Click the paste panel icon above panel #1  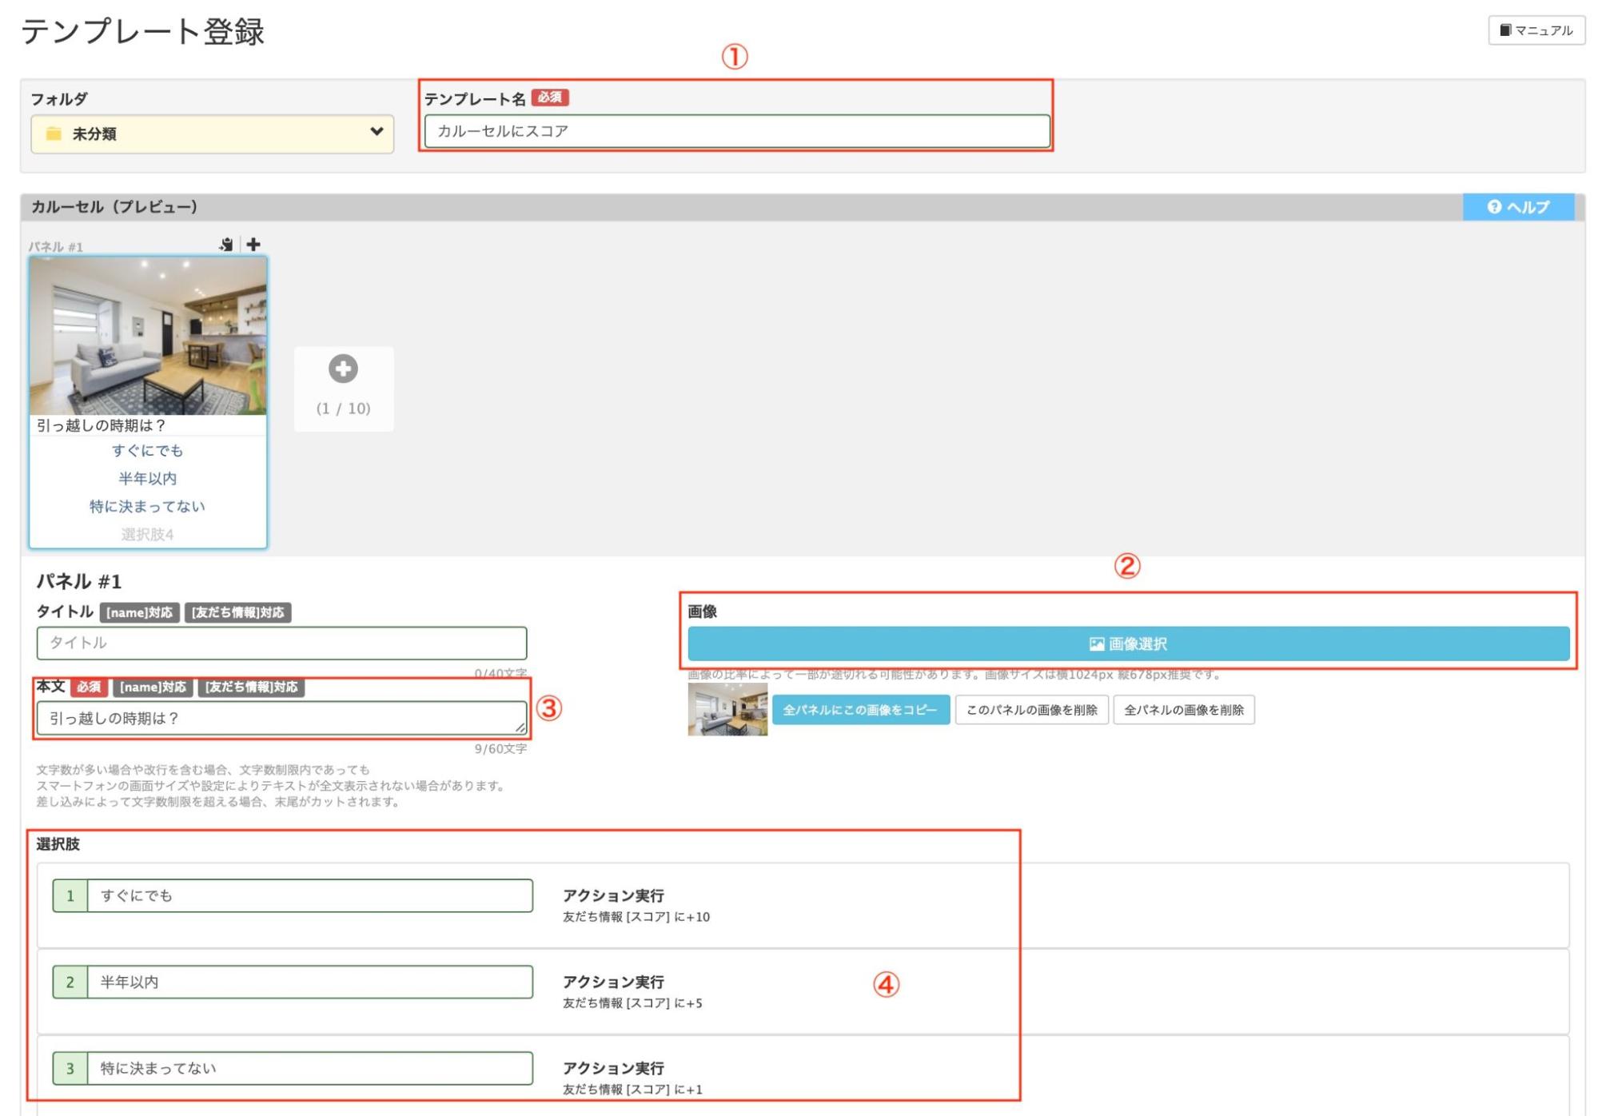(226, 245)
